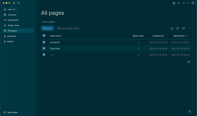Click the Contents row backlinks count
Viewport: 197px width, 116px height.
click(138, 42)
